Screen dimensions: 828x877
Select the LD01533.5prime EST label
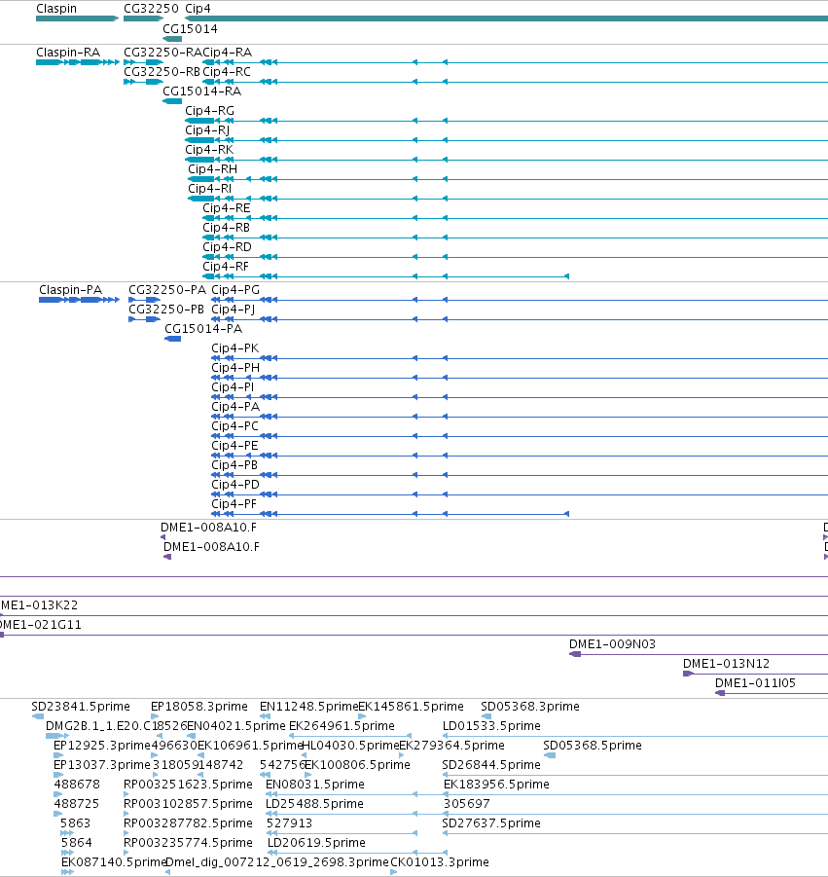491,726
